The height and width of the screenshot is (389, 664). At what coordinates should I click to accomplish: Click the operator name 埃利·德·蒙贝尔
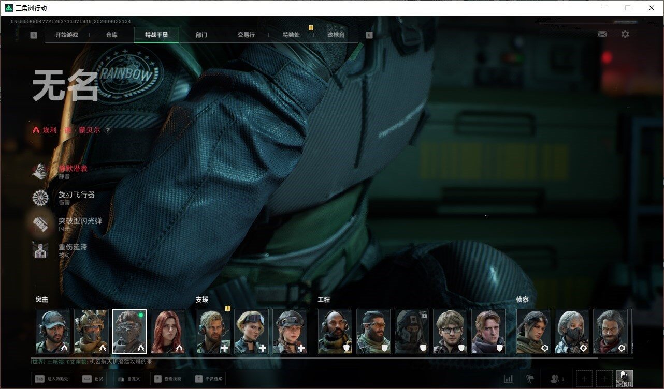pyautogui.click(x=71, y=130)
